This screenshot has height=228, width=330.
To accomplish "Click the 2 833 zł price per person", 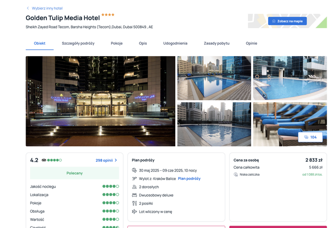I will click(314, 160).
